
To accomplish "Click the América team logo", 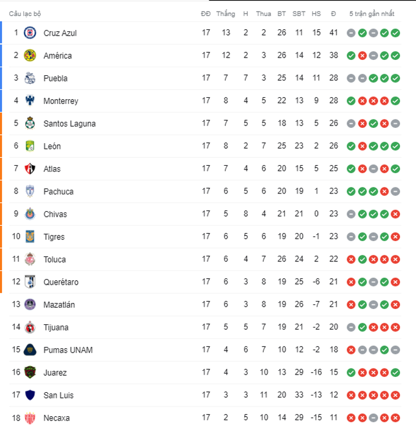I will click(30, 56).
